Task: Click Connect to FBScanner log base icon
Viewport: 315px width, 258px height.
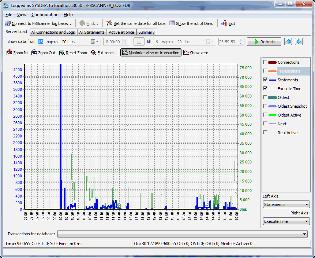Action: (x=8, y=23)
